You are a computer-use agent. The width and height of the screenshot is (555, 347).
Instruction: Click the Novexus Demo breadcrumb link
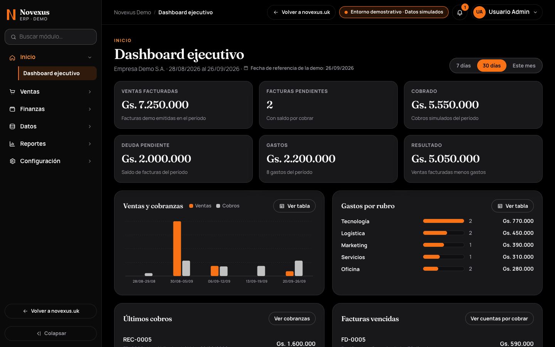pos(133,12)
